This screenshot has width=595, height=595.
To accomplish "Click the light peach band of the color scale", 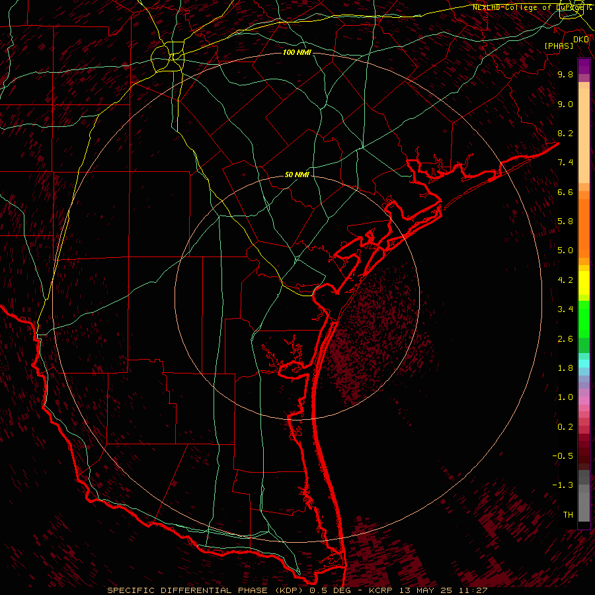I will coord(584,136).
